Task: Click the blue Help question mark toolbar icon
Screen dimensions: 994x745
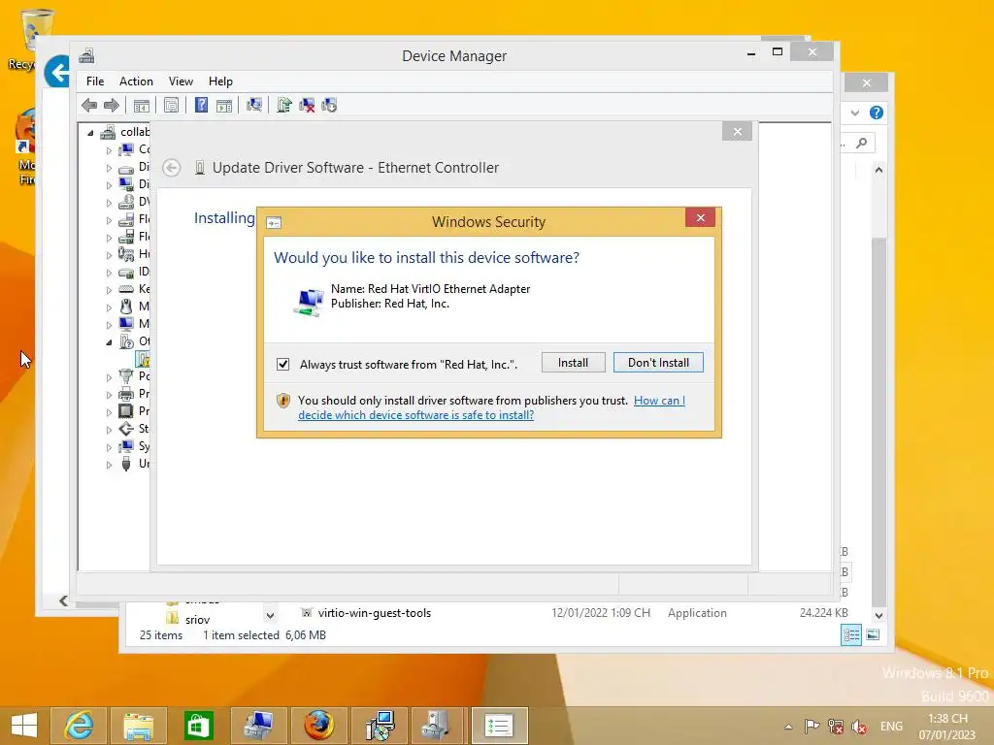Action: pyautogui.click(x=201, y=105)
